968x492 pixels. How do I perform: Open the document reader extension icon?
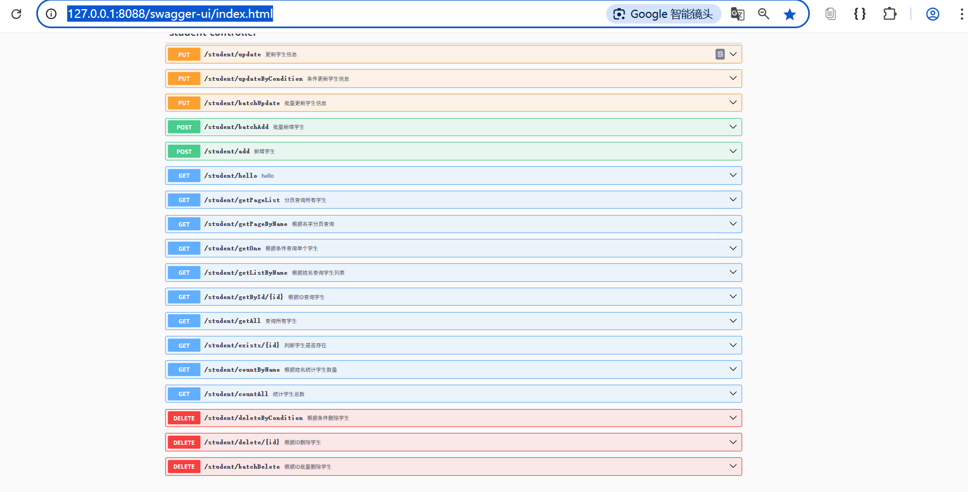[830, 14]
